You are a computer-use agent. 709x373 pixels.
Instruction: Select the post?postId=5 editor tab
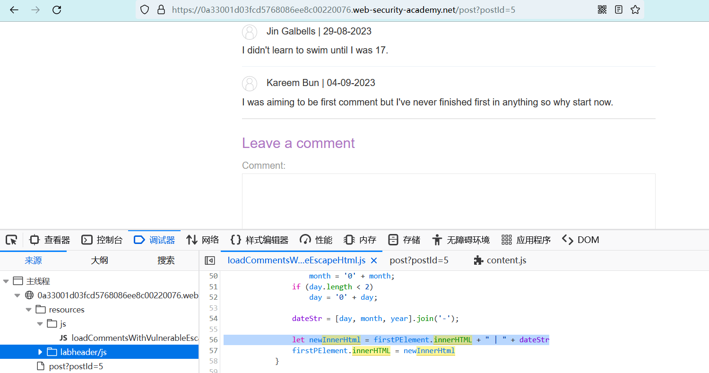[x=419, y=260]
